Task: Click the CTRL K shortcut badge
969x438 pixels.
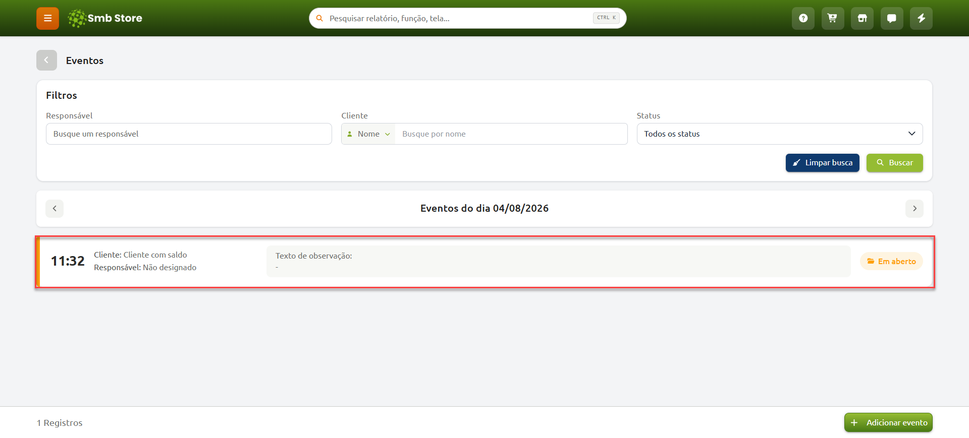Action: (x=606, y=18)
